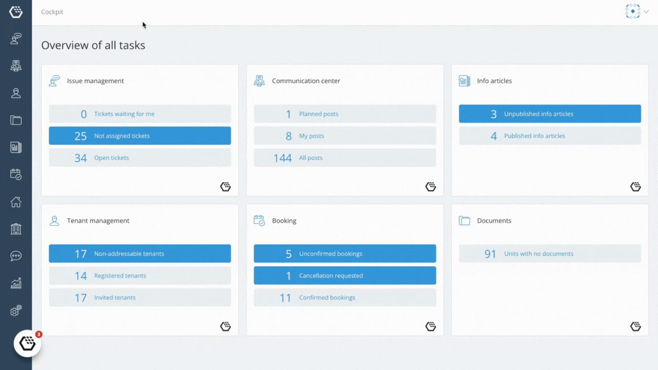The image size is (658, 370).
Task: Open the home icon in sidebar
Action: click(16, 202)
